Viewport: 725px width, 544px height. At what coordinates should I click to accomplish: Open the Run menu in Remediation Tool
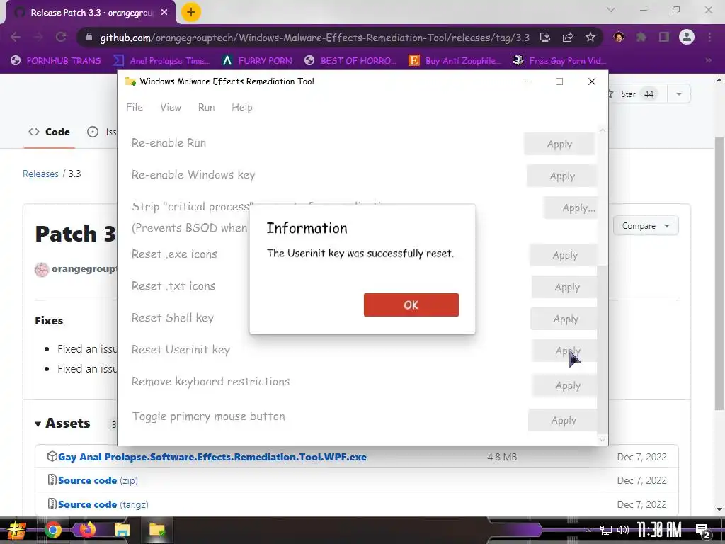point(206,108)
